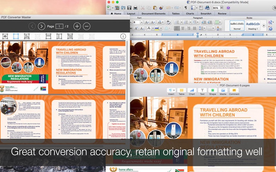Viewport: 276px width, 172px height.
Task: Switch to the SmartArt tab
Action: (x=206, y=13)
